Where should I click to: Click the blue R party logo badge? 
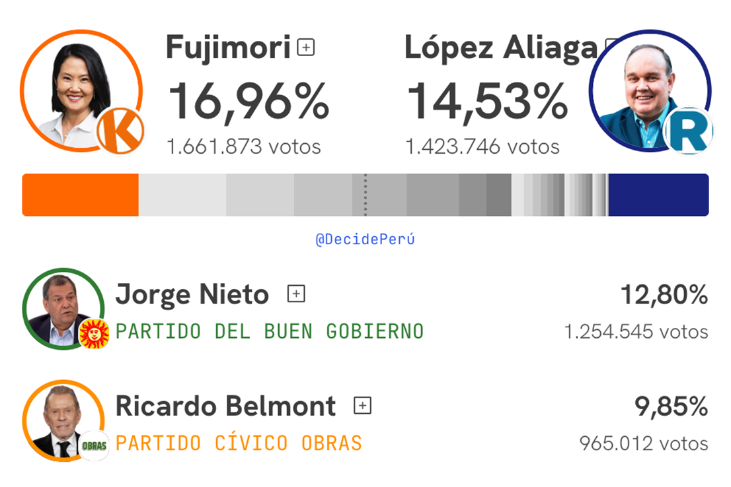pos(687,131)
